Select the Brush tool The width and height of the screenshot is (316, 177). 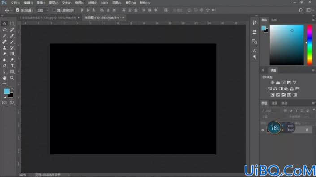12,42
